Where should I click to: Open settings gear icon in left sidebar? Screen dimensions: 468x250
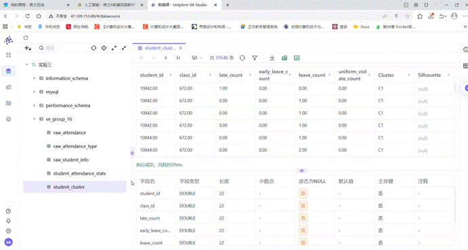pos(8,231)
